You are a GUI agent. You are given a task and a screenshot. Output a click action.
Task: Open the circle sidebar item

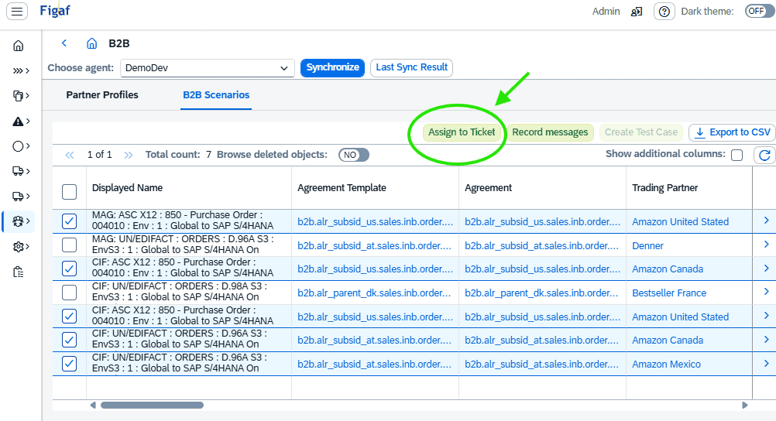tap(20, 146)
